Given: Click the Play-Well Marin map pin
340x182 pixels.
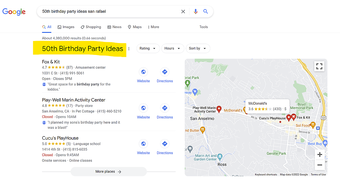Looking at the screenshot, I should point(219,109).
